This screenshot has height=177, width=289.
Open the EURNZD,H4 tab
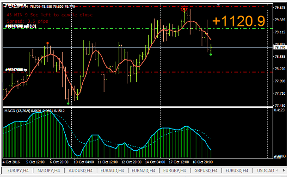pyautogui.click(x=143, y=171)
